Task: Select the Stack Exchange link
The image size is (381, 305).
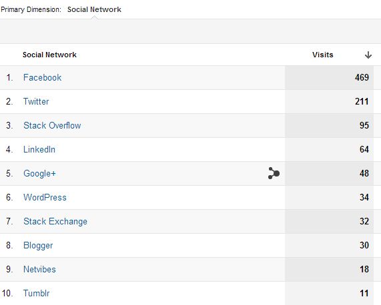Action: pos(55,221)
